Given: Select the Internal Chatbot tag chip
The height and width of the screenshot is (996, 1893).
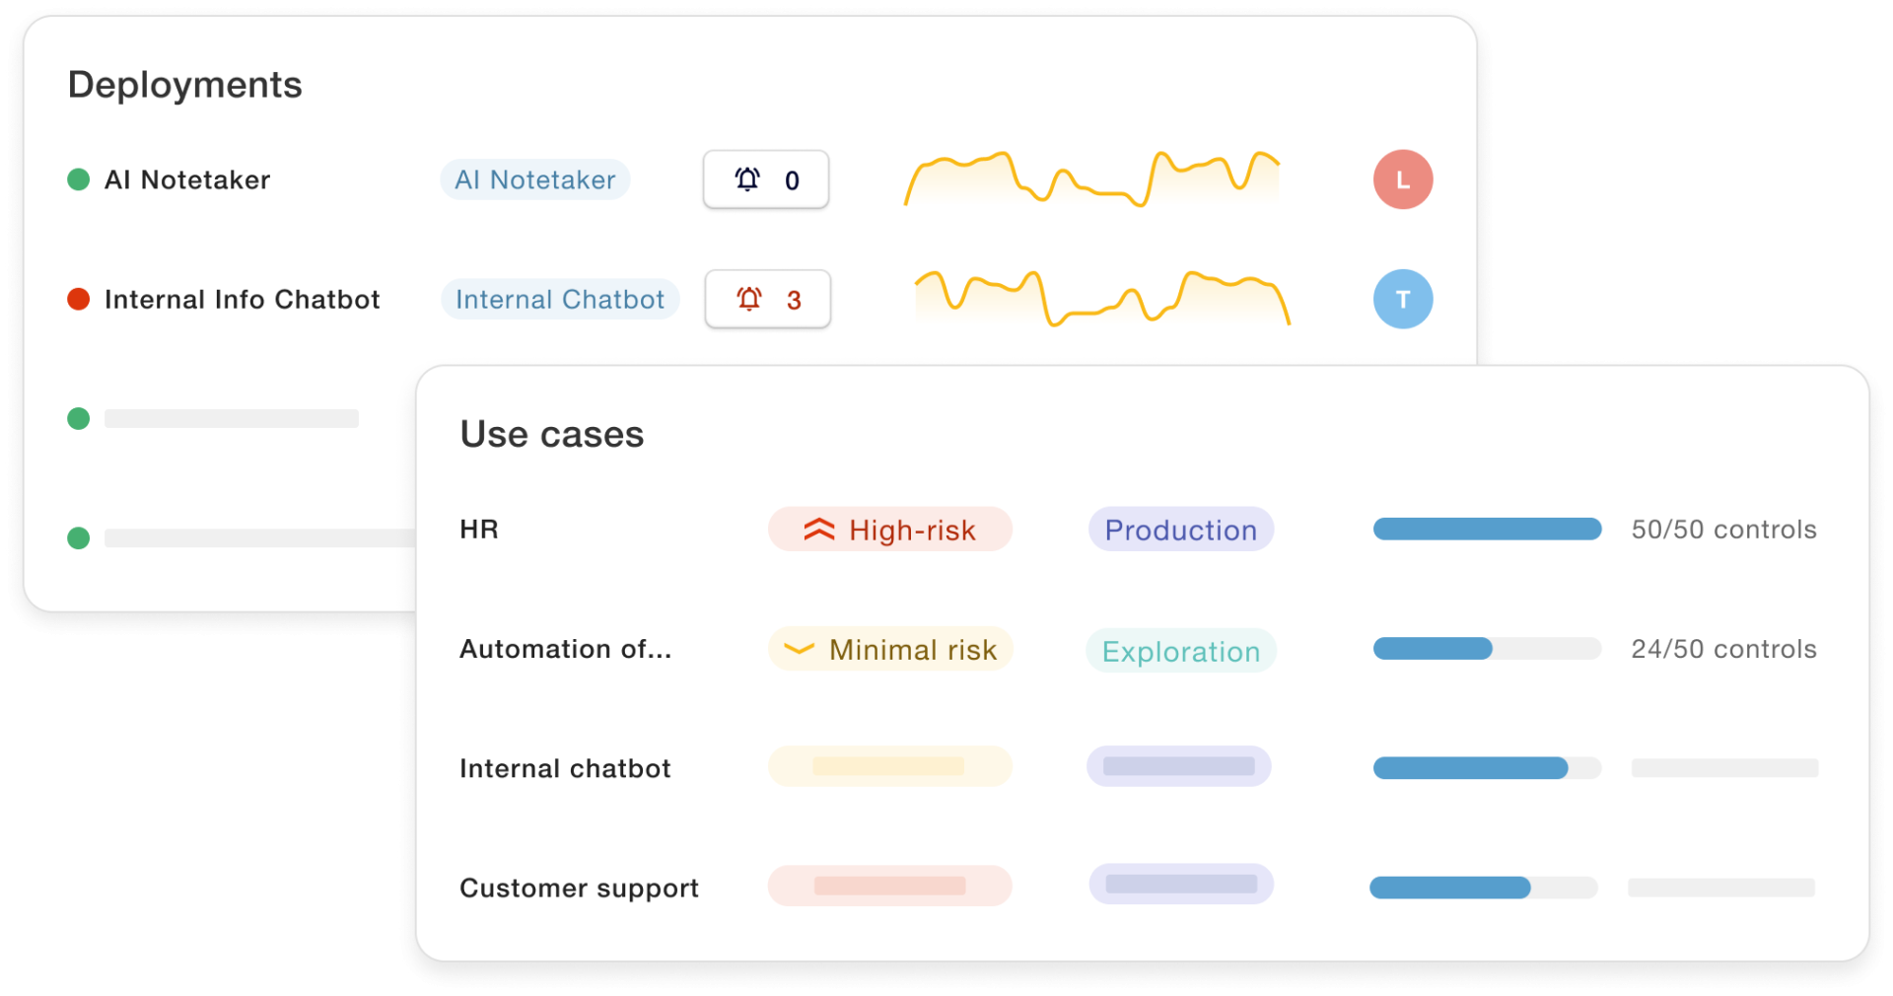Looking at the screenshot, I should tap(560, 299).
